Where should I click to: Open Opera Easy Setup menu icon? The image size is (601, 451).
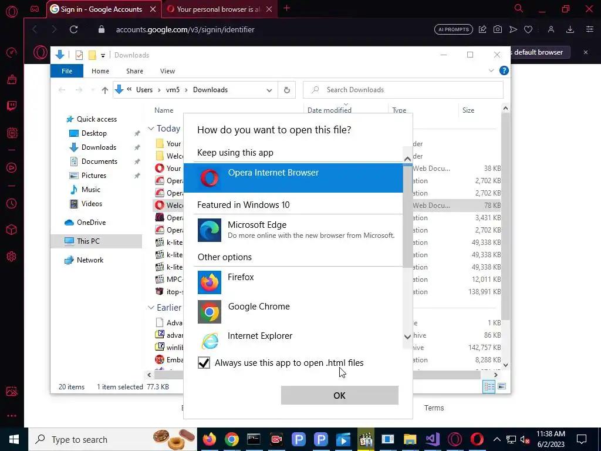[x=589, y=29]
